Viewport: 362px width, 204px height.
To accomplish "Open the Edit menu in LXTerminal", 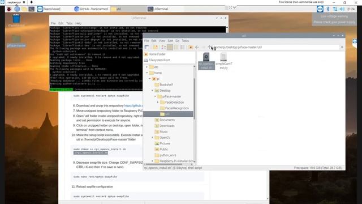I will tap(61, 23).
